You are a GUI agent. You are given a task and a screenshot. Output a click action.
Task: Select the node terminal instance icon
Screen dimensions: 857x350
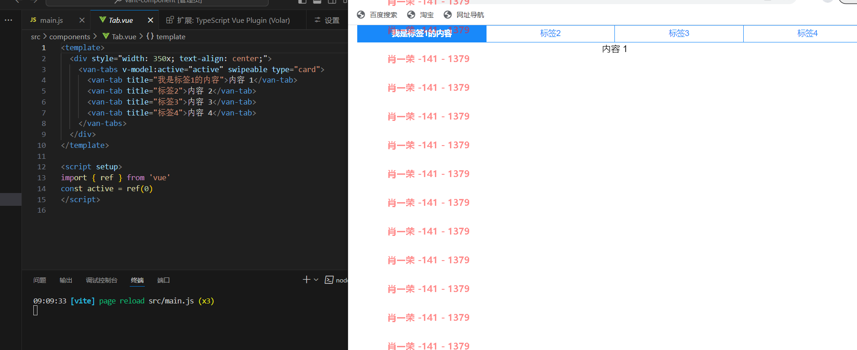click(329, 280)
